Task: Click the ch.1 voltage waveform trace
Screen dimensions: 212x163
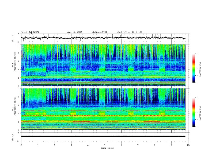Action: tap(103, 38)
